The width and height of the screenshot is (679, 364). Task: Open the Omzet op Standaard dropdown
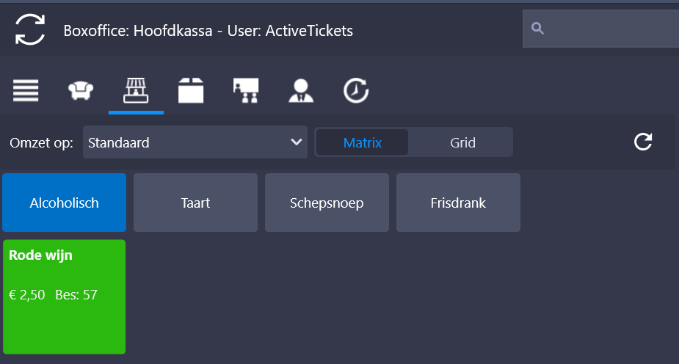pyautogui.click(x=195, y=142)
